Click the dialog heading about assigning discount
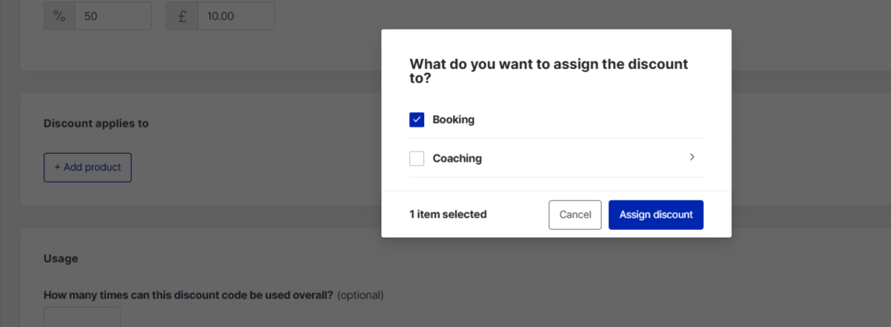This screenshot has height=327, width=891. click(549, 71)
